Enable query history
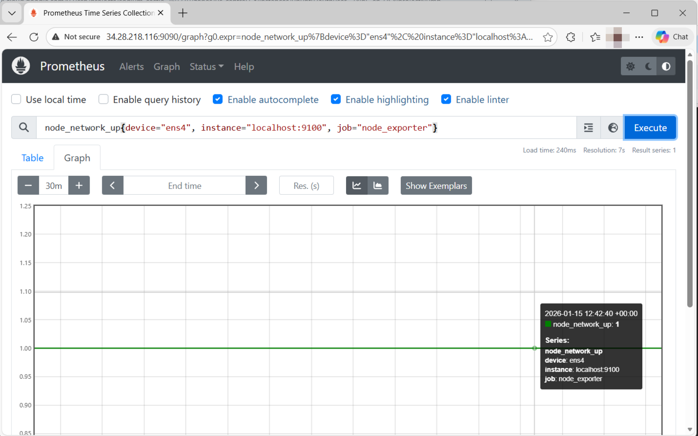The width and height of the screenshot is (698, 436). [x=103, y=99]
